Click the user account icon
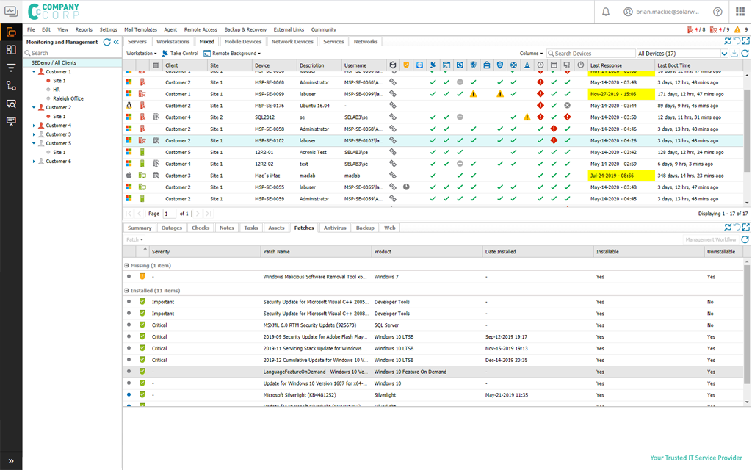The width and height of the screenshot is (752, 470). [x=628, y=12]
